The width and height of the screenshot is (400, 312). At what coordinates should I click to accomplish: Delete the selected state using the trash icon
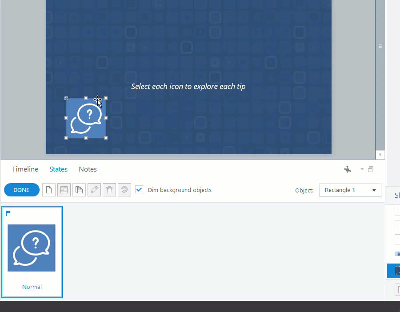click(109, 190)
